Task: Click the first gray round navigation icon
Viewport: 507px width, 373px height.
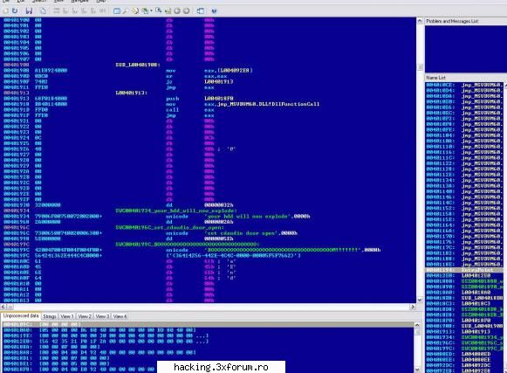Action: (x=177, y=11)
